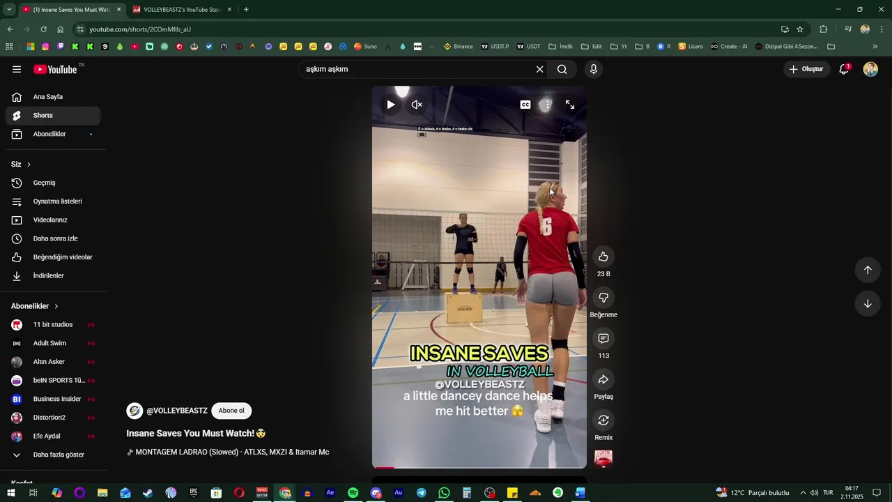Toggle closed captions on the Short
The image size is (892, 502).
click(x=525, y=105)
